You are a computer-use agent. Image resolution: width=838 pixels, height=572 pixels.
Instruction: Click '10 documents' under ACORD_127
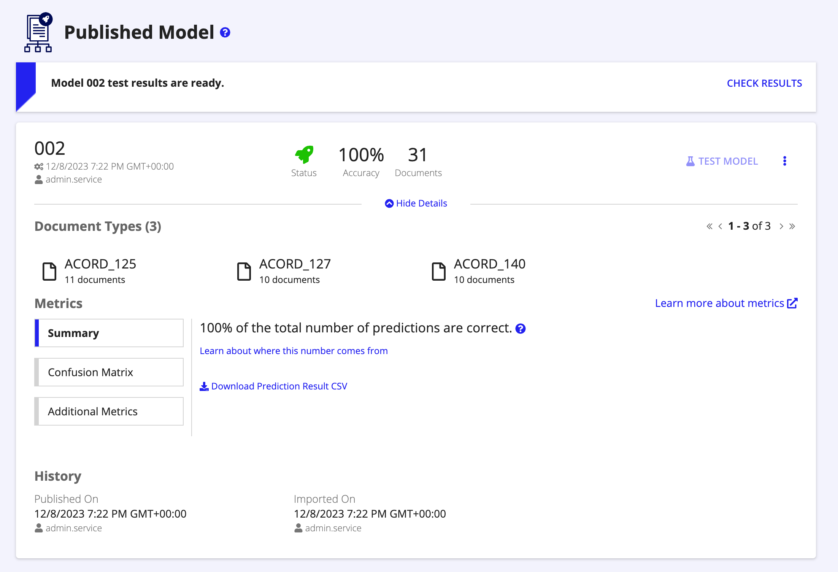point(289,280)
